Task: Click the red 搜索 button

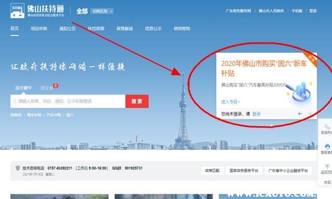Action: coord(137,101)
